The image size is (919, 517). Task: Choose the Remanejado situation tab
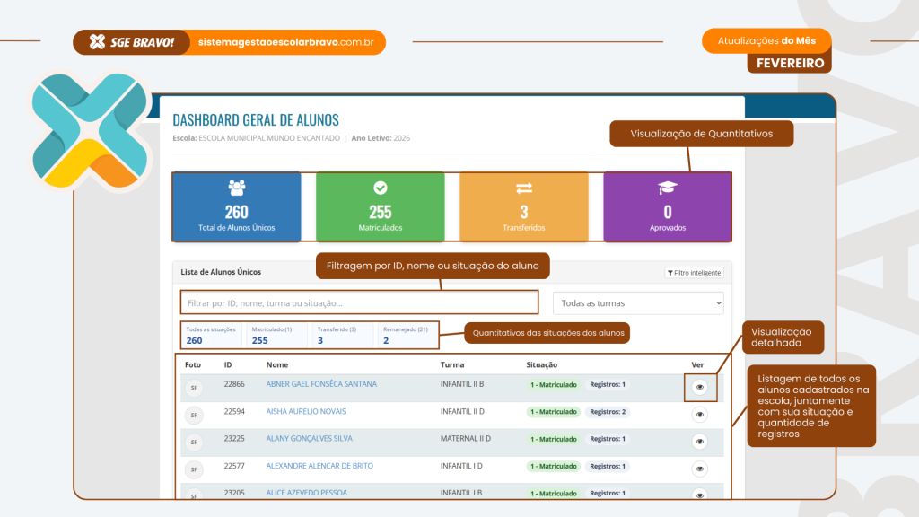(406, 335)
